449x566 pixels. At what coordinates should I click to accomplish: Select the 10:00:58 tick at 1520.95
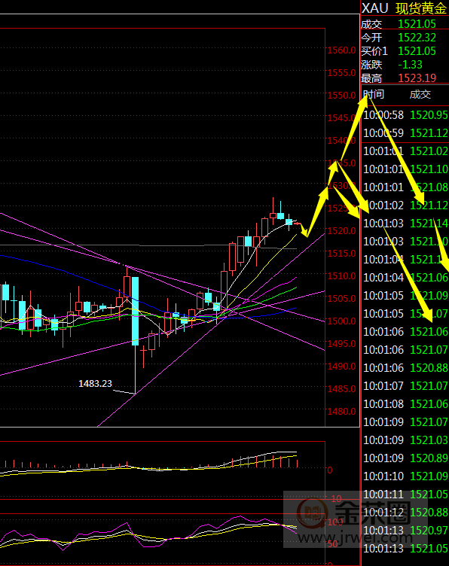click(405, 115)
